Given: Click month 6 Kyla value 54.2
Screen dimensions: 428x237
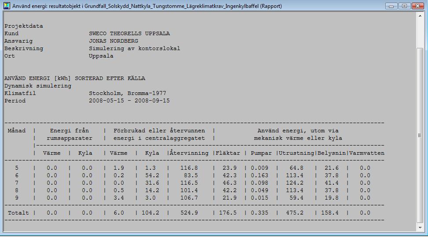Looking at the screenshot, I should (152, 175).
